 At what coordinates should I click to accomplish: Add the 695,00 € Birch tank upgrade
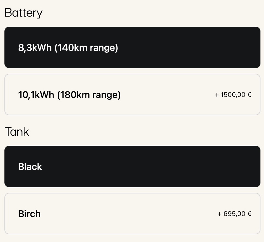tap(132, 214)
